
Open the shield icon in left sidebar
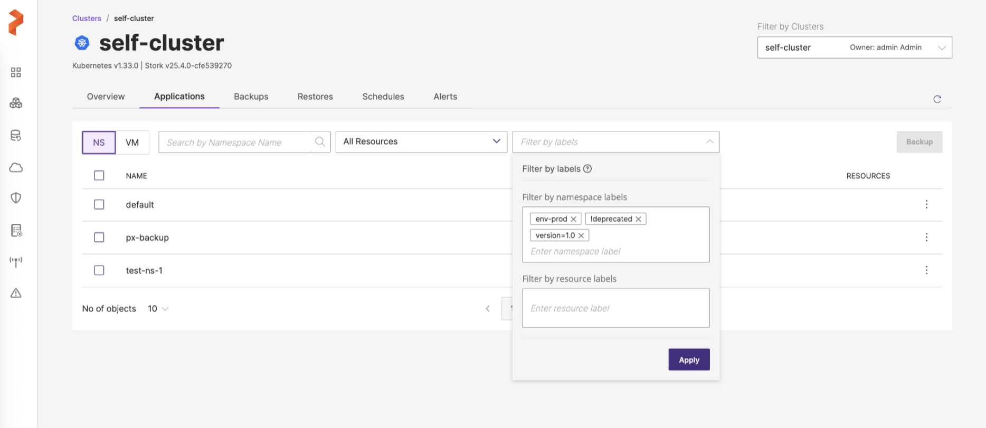coord(16,198)
